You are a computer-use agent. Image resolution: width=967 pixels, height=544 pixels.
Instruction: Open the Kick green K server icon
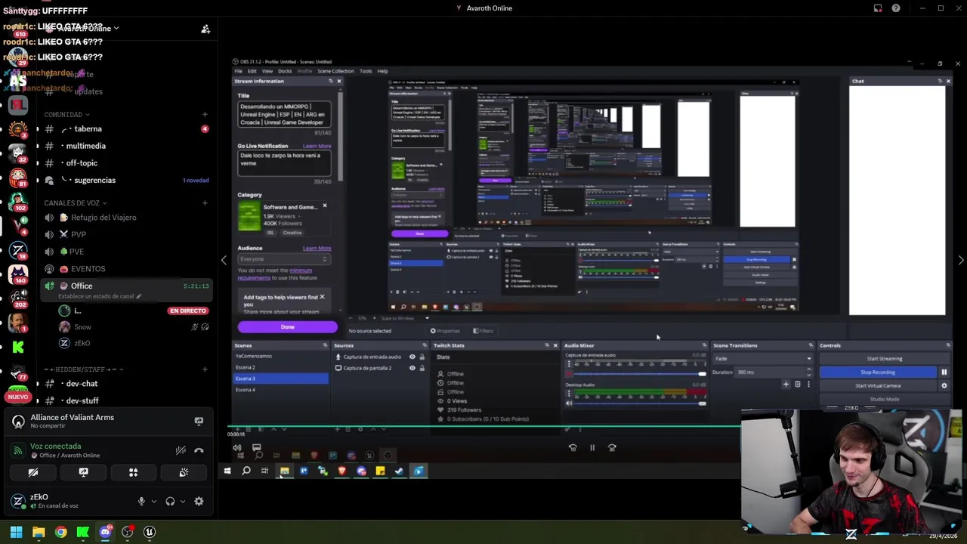tap(18, 347)
